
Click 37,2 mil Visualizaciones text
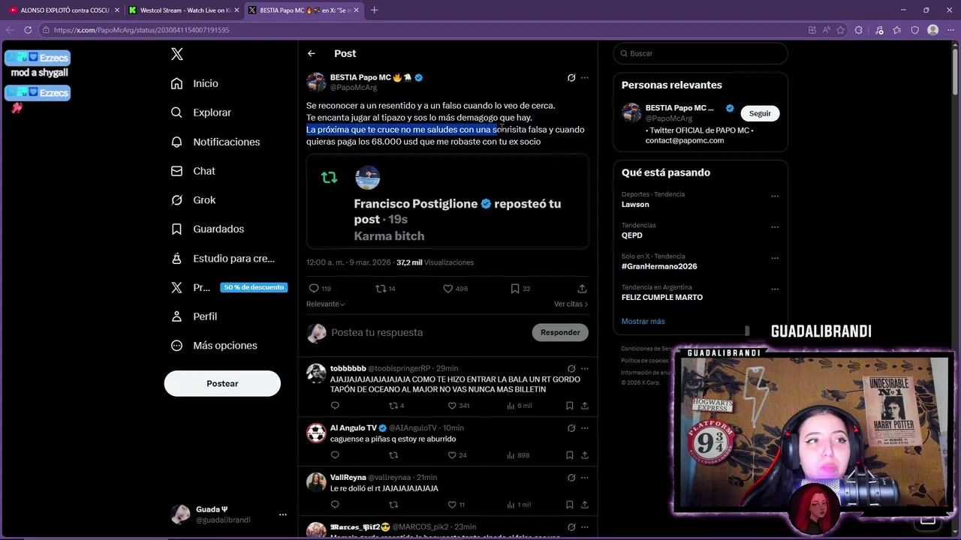pos(435,262)
